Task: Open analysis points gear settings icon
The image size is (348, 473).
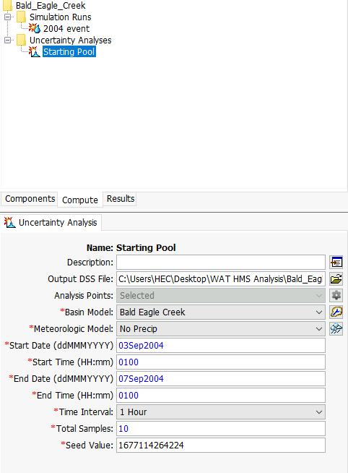Action: [336, 295]
